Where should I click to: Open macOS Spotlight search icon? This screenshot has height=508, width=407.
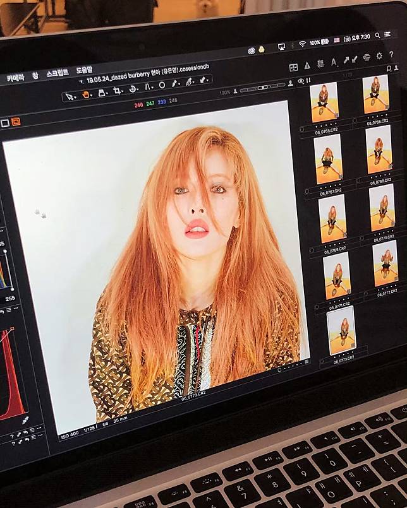[378, 36]
